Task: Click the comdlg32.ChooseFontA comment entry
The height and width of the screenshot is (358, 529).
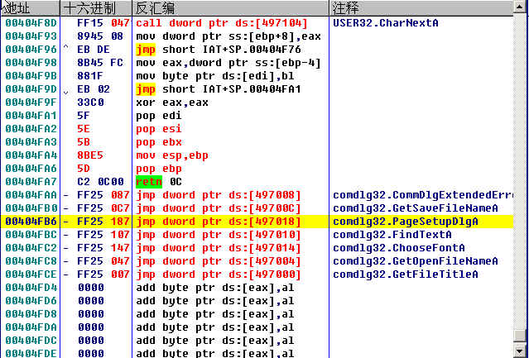Action: 400,248
